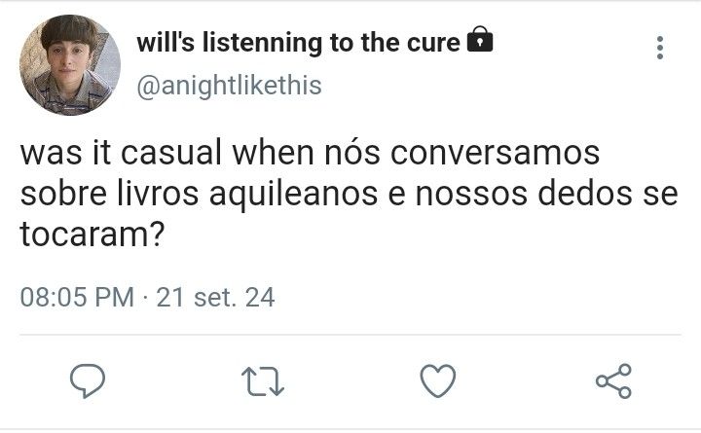Expand the three-dot more options menu

(x=660, y=48)
